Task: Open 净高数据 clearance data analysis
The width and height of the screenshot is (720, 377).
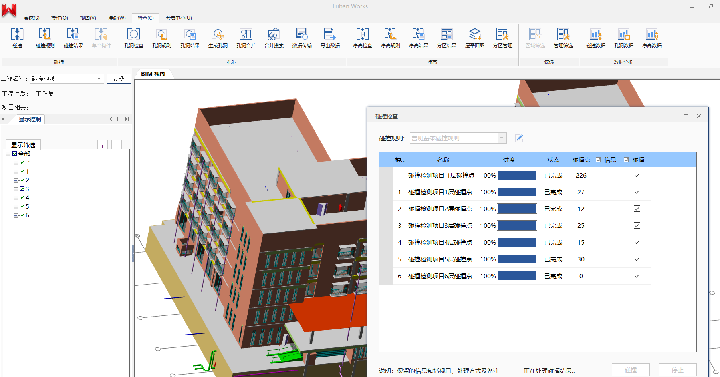Action: (652, 38)
